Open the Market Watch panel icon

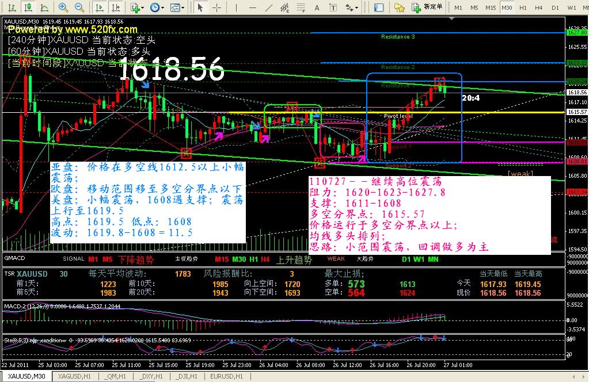pos(378,7)
